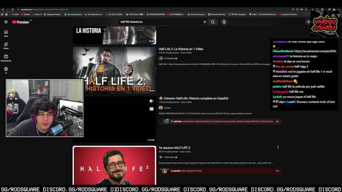Open title Half Life 2: La Historia en 1 Video
Image resolution: width=342 pixels, height=192 pixels.
pos(181,49)
